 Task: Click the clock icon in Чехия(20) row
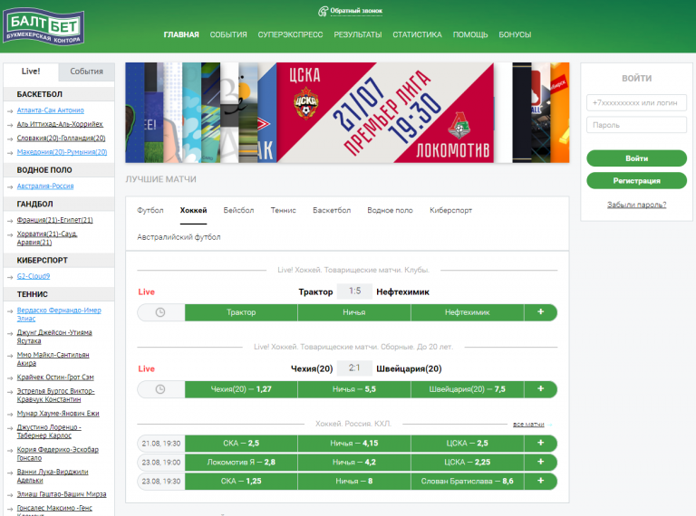pos(160,389)
